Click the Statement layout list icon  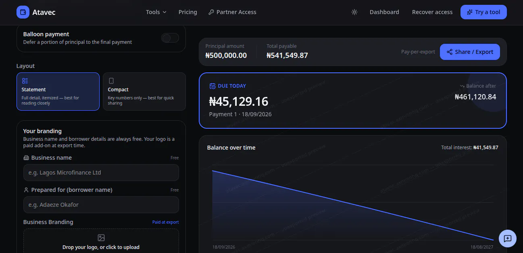coord(25,81)
